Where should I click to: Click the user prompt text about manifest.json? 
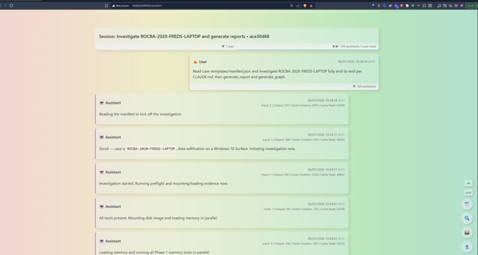point(277,74)
